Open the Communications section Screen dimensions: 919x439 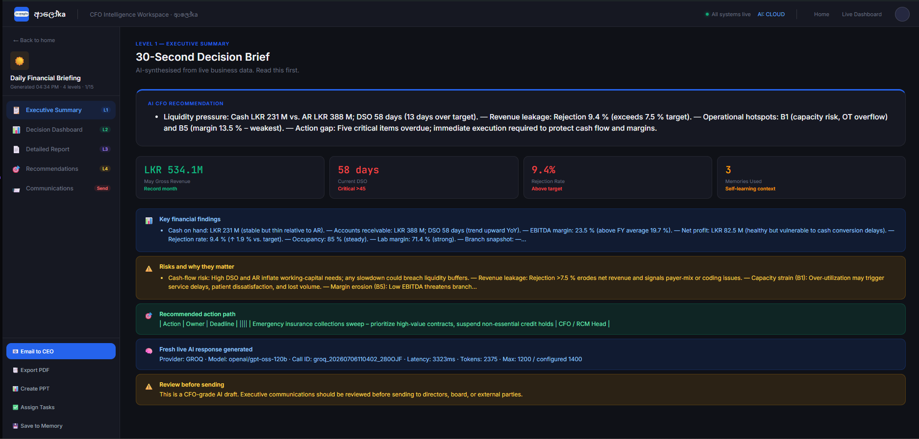pos(61,188)
